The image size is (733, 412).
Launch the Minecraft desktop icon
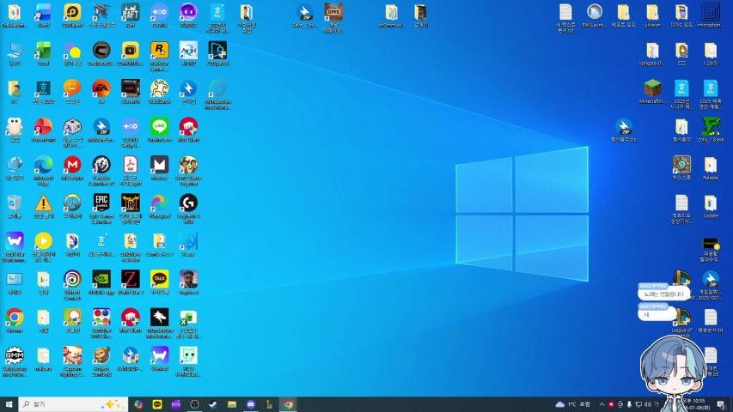click(655, 88)
